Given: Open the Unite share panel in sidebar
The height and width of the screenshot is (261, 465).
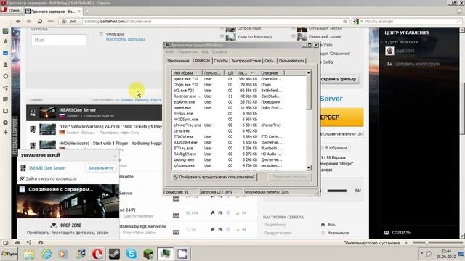Looking at the screenshot, I should click(x=5, y=88).
